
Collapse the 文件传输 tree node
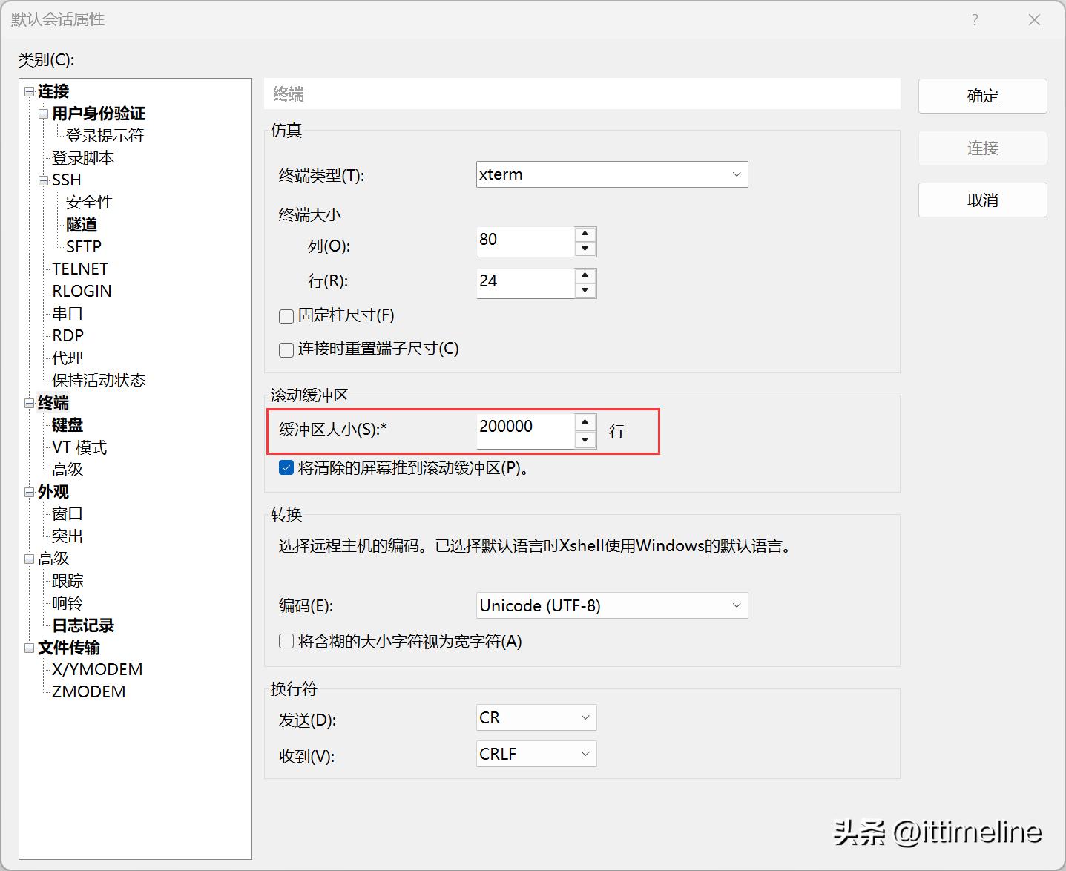click(x=29, y=648)
